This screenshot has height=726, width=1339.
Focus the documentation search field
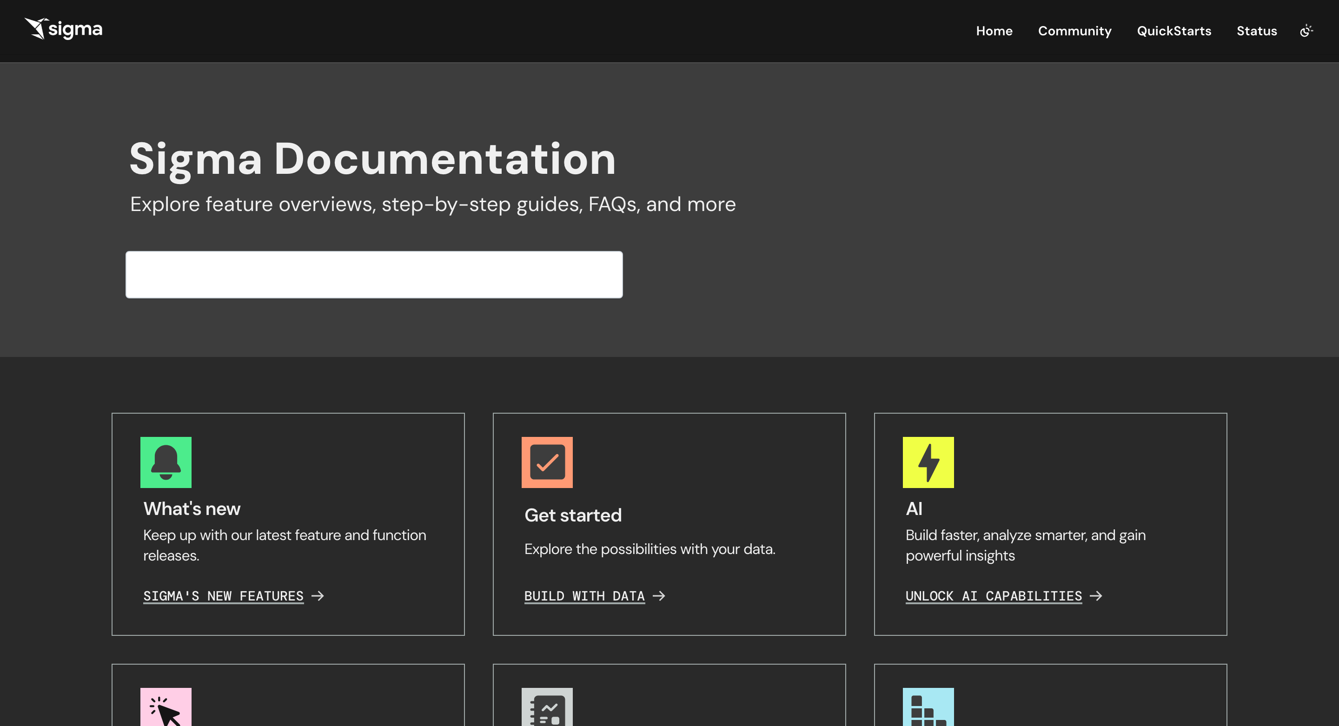point(374,274)
